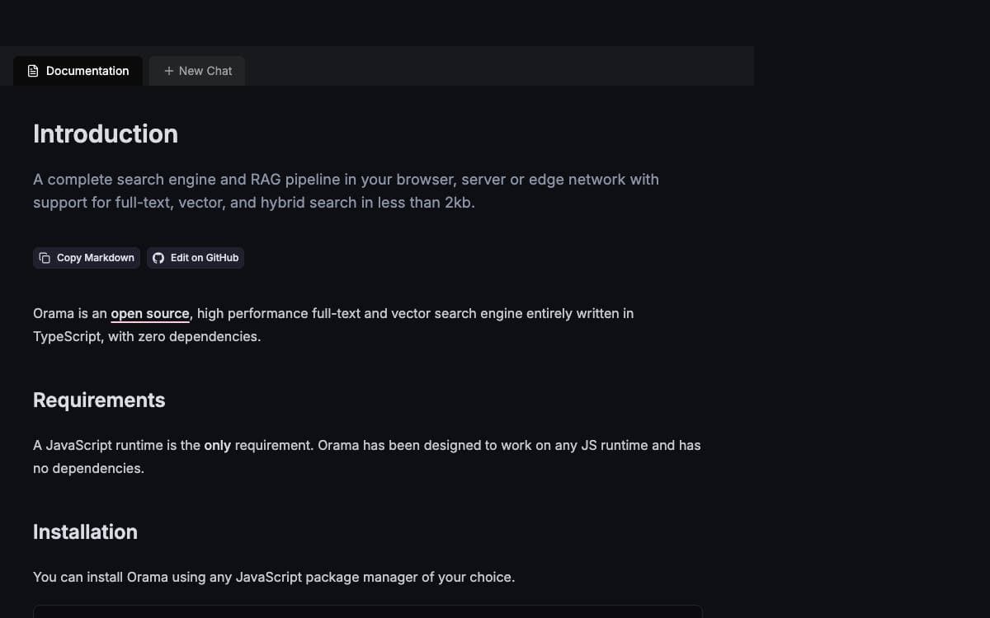Click the text 'no dependencies.'

click(88, 469)
